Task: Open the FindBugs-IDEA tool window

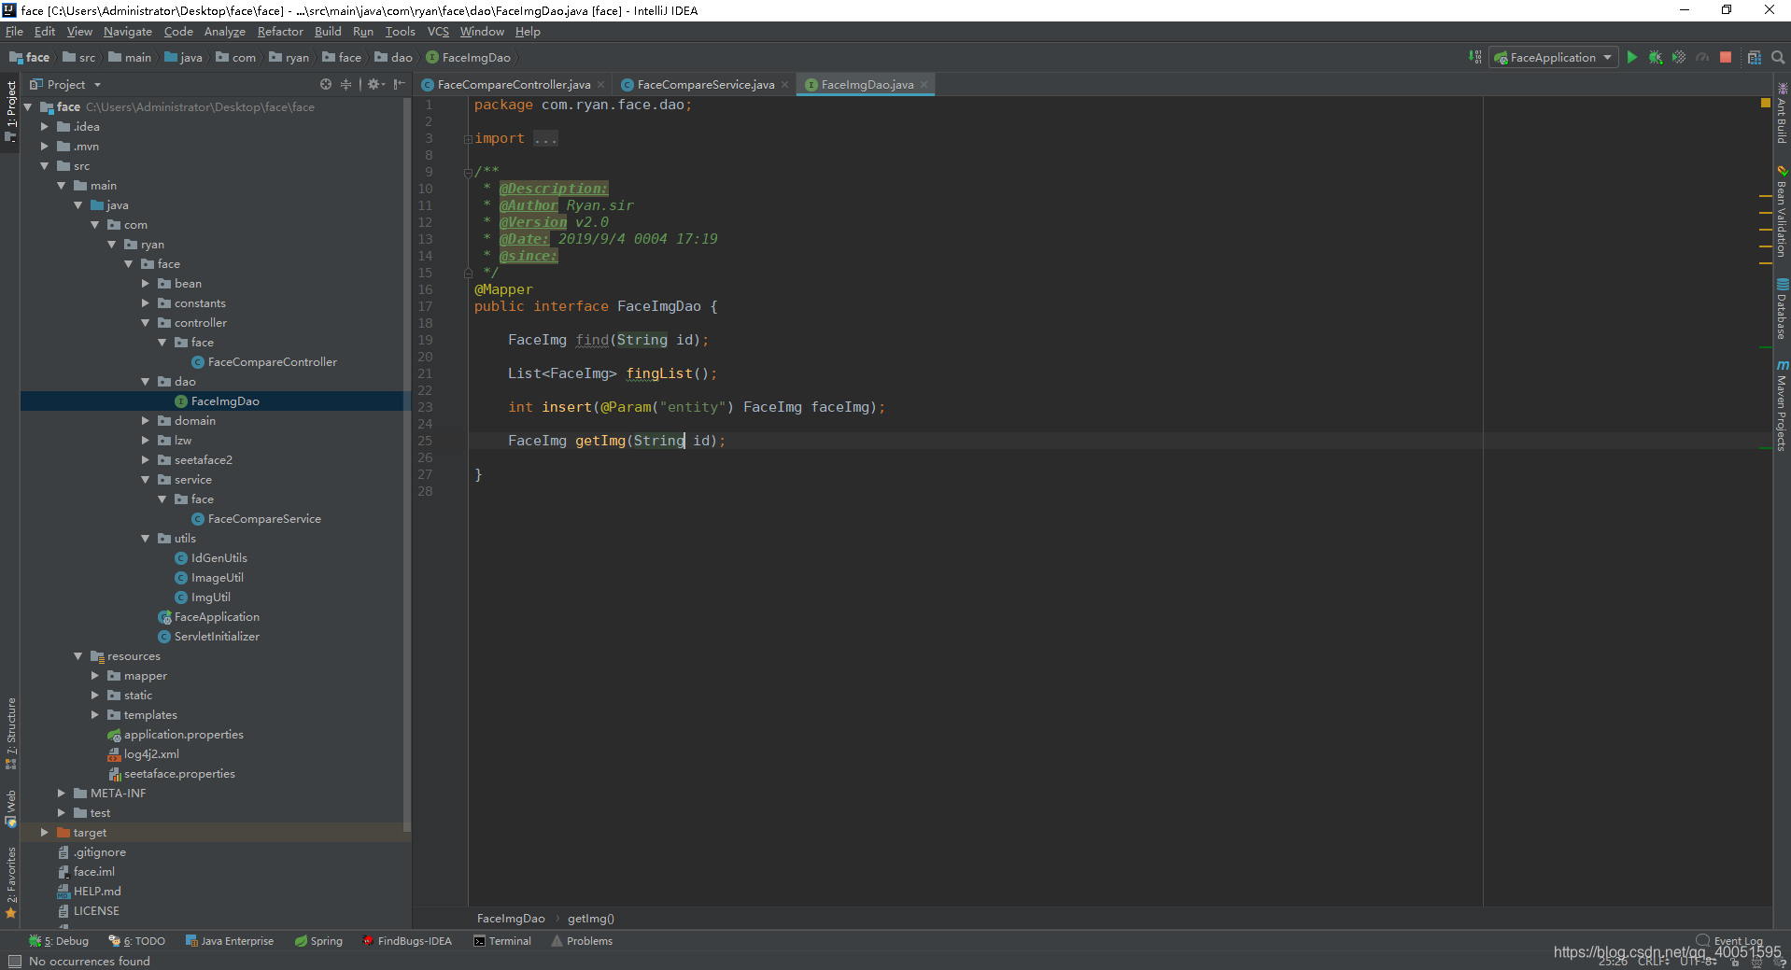Action: 407,941
